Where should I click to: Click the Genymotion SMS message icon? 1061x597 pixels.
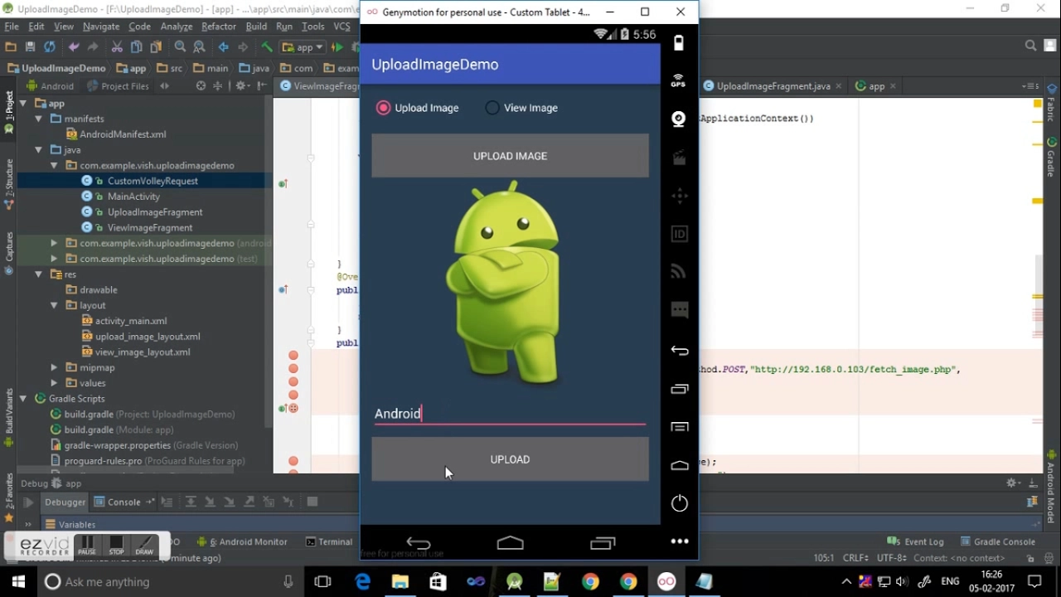tap(680, 310)
